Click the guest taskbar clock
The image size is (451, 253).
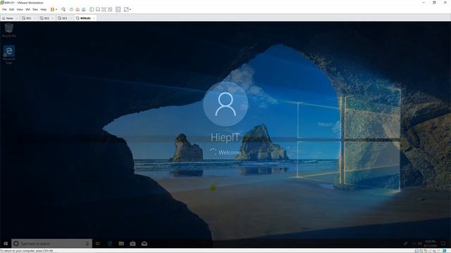tap(431, 244)
